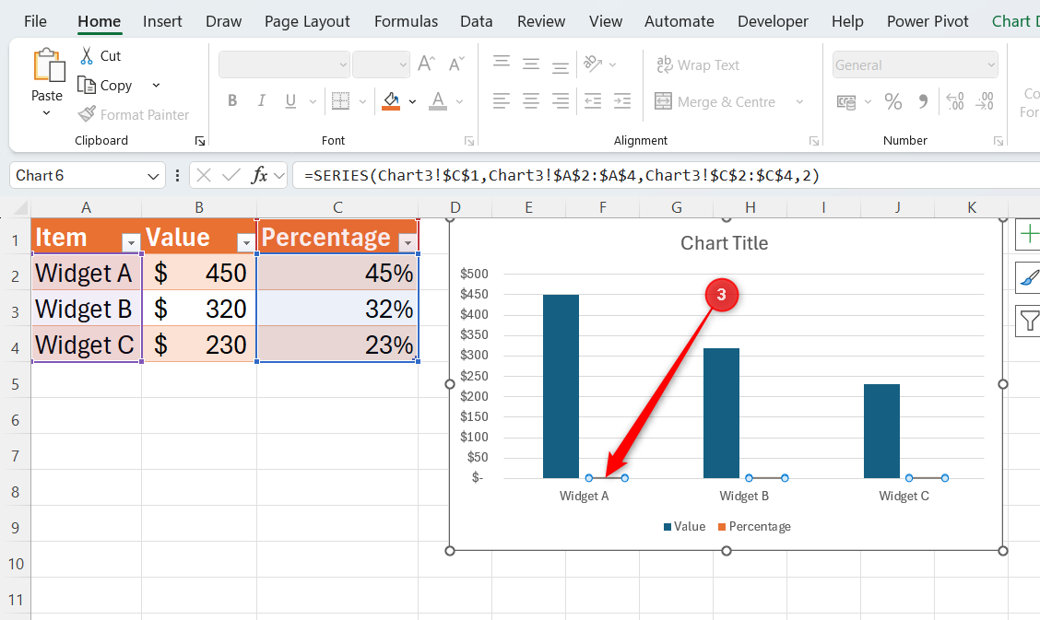Screen dimensions: 1040x620
Task: Apply percent style format
Action: point(892,101)
